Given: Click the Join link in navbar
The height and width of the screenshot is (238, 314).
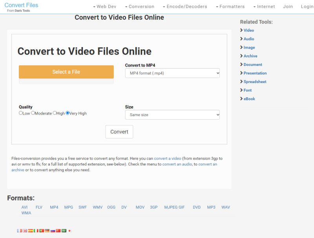Looking at the screenshot, I should [288, 7].
